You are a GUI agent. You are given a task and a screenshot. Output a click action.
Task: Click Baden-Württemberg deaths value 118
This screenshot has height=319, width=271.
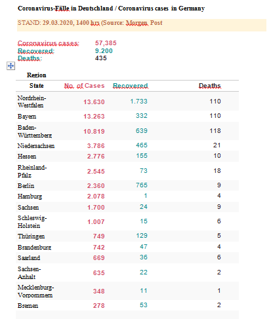(215, 131)
